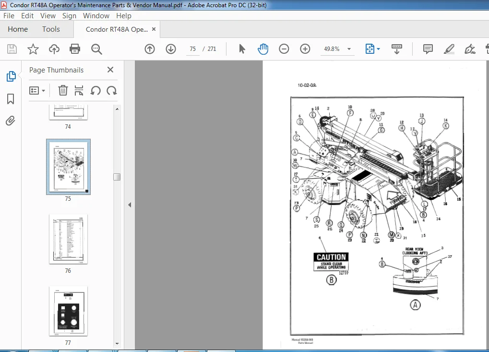Open thumbnail options dropdown menu
The width and height of the screenshot is (489, 352).
point(37,91)
